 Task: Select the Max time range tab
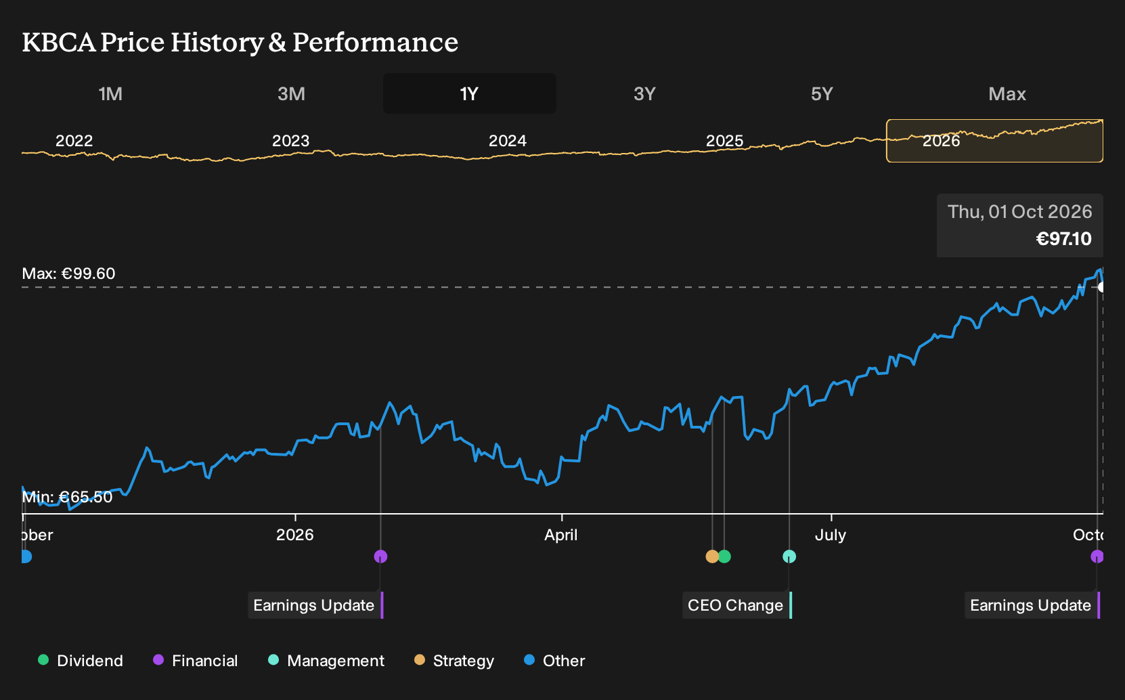[1007, 93]
